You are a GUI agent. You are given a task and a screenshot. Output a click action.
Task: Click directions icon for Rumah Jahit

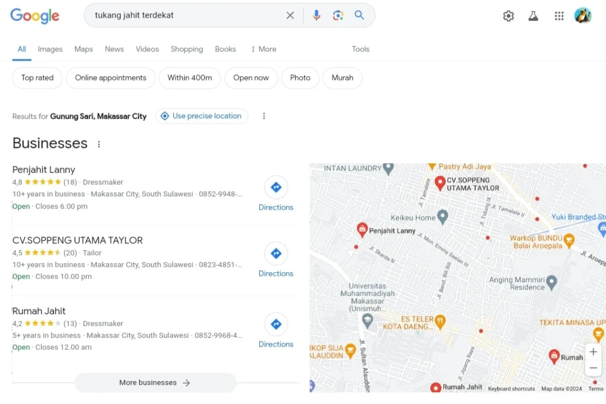276,324
